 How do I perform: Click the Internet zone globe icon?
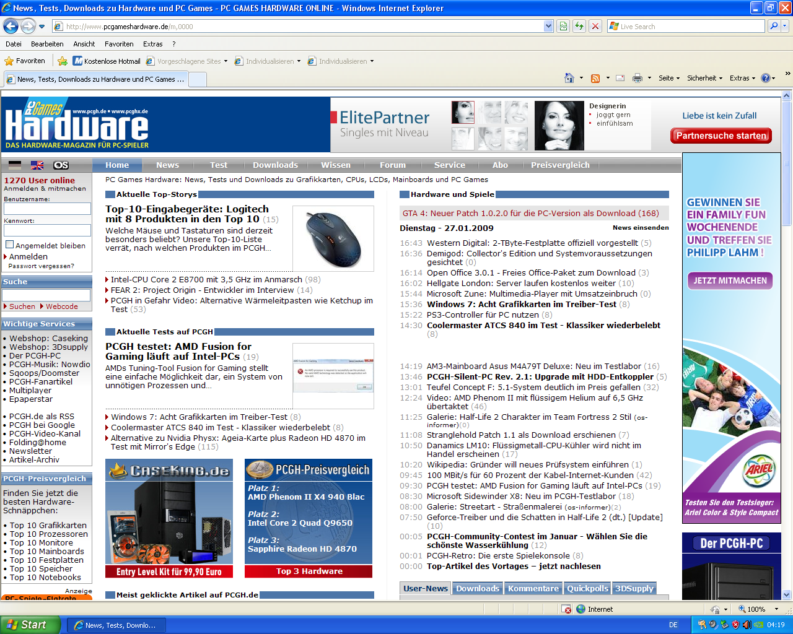tap(581, 609)
